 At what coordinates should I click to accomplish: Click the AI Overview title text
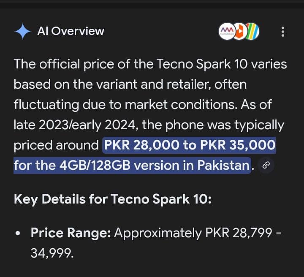click(x=71, y=31)
